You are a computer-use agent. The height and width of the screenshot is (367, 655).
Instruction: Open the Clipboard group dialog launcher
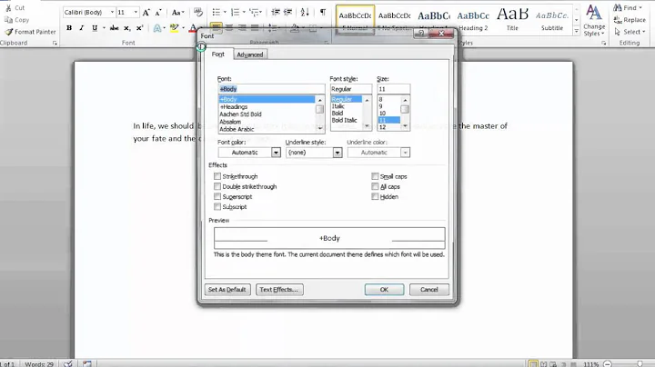tap(55, 43)
